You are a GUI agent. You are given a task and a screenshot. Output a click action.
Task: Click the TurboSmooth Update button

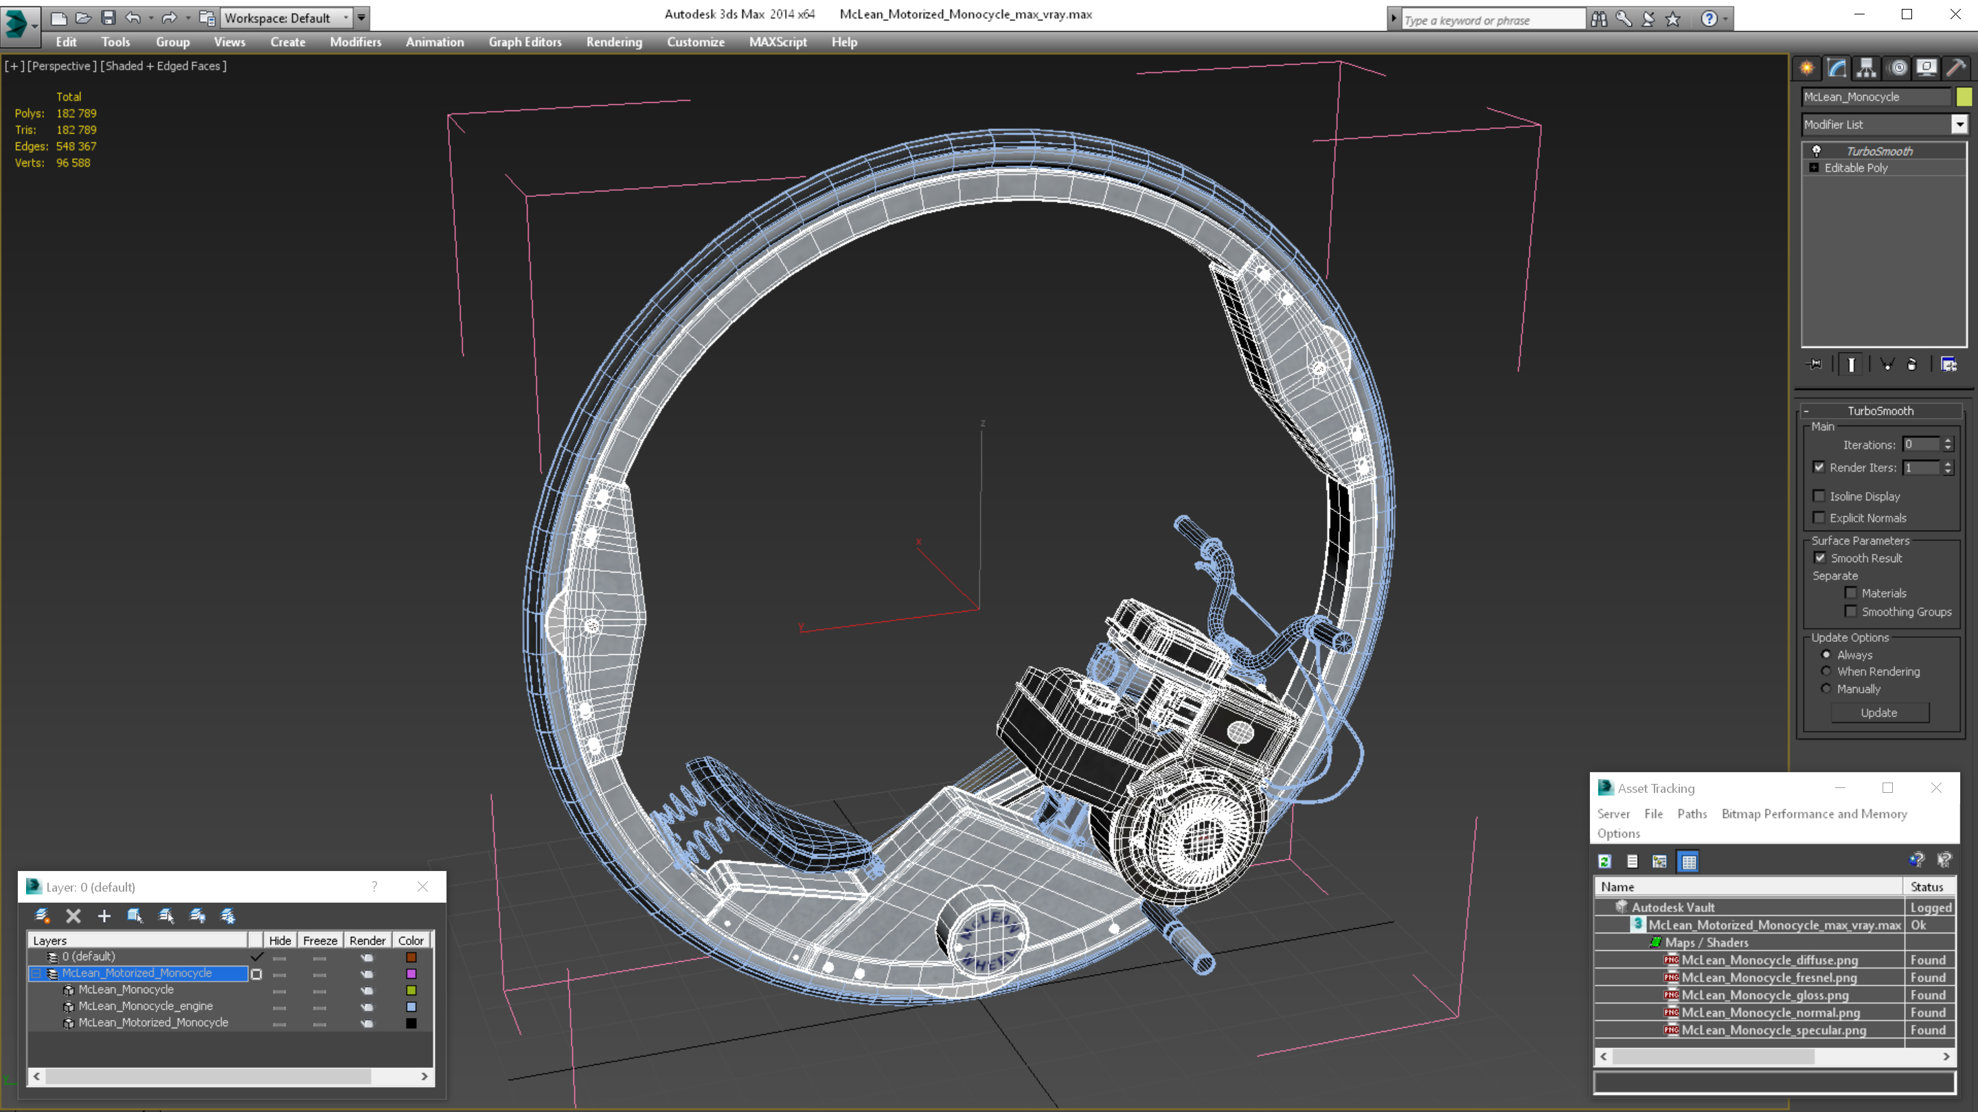1879,713
